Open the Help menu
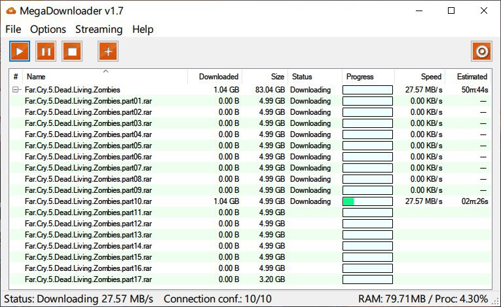The width and height of the screenshot is (501, 307). click(143, 30)
